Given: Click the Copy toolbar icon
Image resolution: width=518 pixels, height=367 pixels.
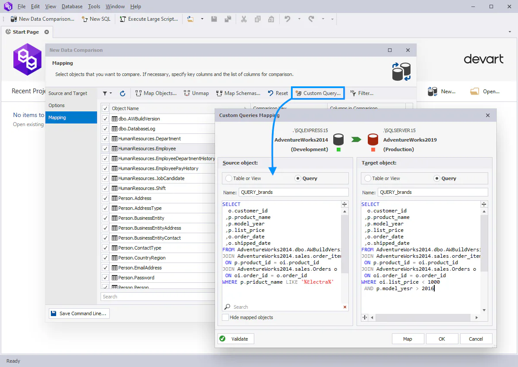Looking at the screenshot, I should pos(258,19).
